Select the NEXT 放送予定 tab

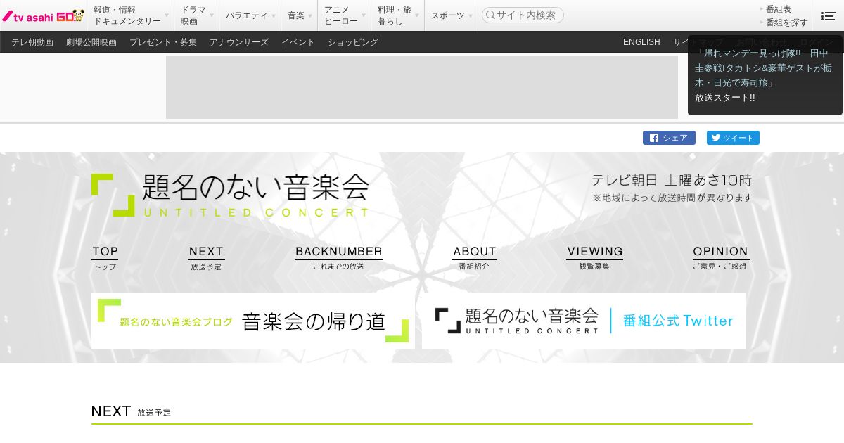pos(206,258)
